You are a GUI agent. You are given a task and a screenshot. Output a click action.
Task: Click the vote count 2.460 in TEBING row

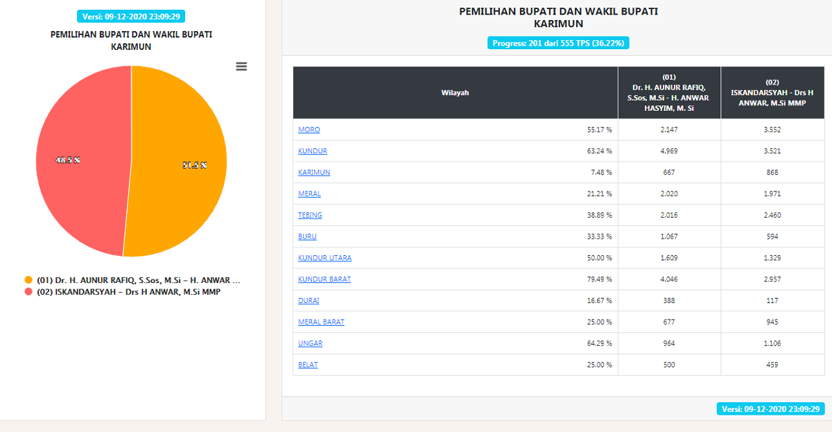[772, 216]
